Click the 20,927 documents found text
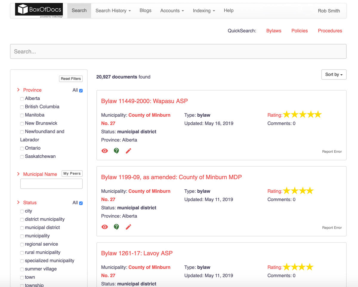This screenshot has height=287, width=358. click(x=123, y=77)
